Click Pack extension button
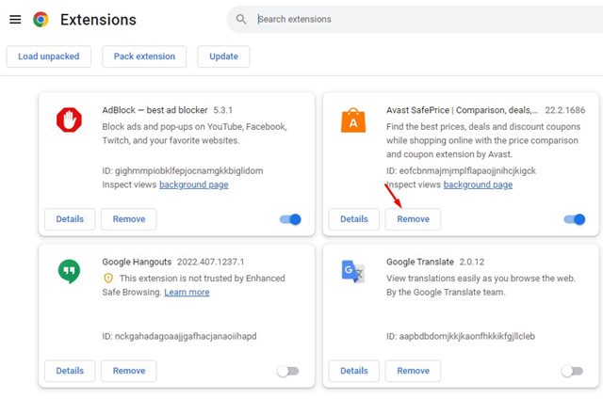603x415 pixels. tap(144, 56)
